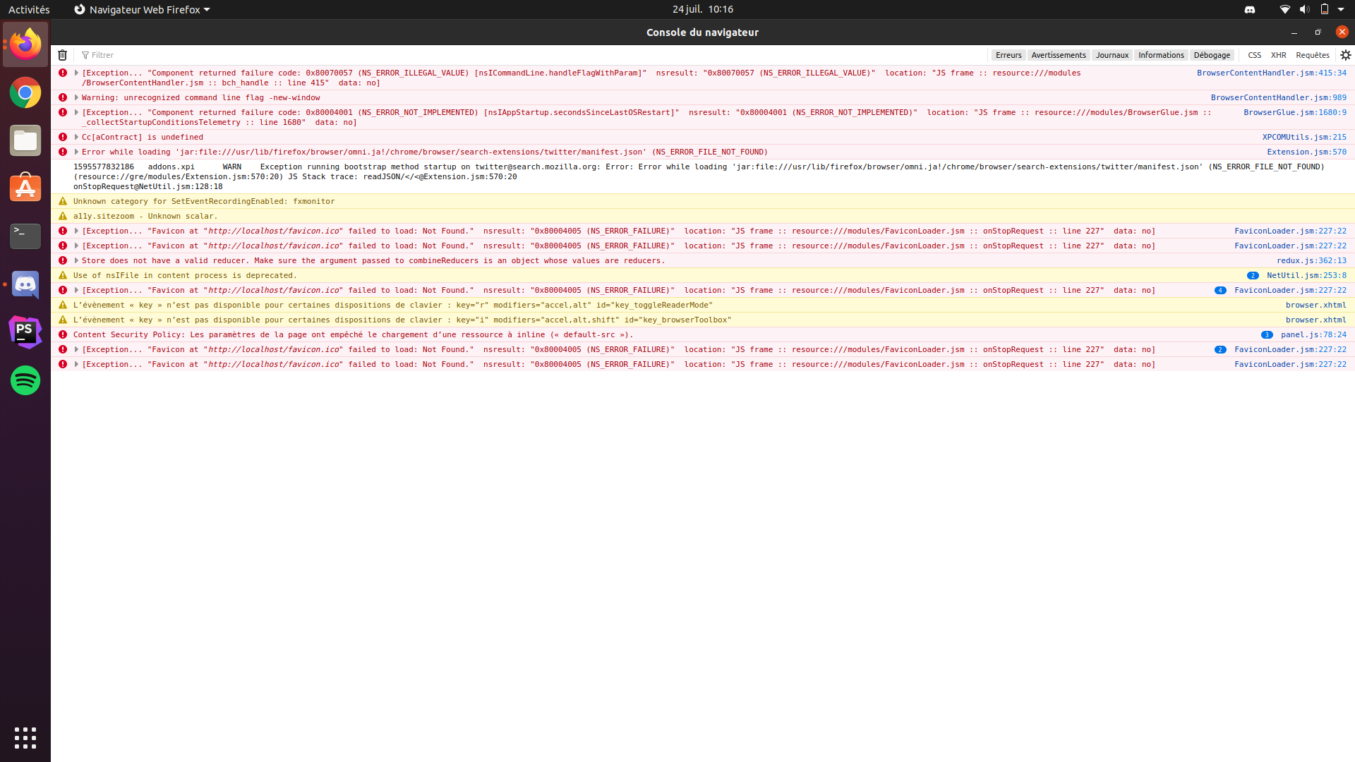
Task: Open Discord from the dock
Action: [25, 284]
